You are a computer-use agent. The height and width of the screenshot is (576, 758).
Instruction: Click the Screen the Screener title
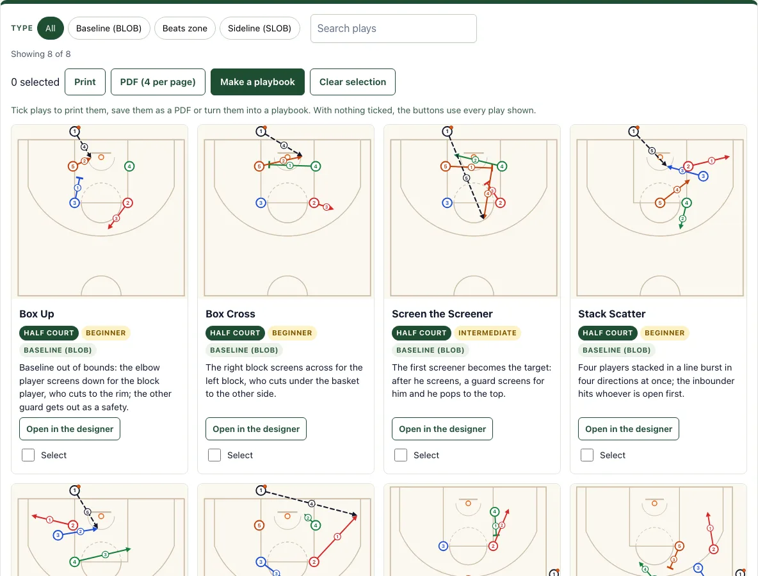pos(442,314)
